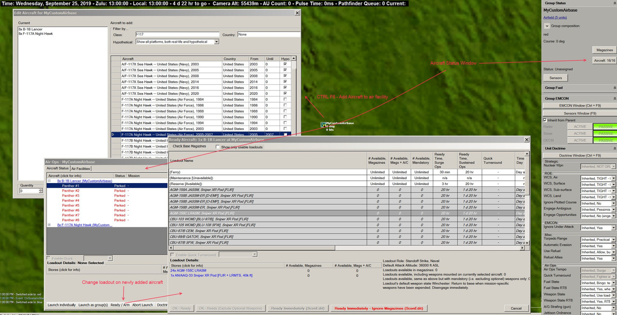Select the AGM-158A JASSM loadout row
Screen dimensions: 617x315
(x=347, y=190)
